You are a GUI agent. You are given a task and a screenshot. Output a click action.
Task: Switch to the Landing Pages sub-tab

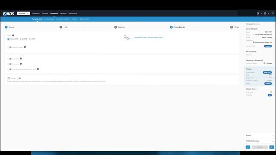[x=49, y=19]
